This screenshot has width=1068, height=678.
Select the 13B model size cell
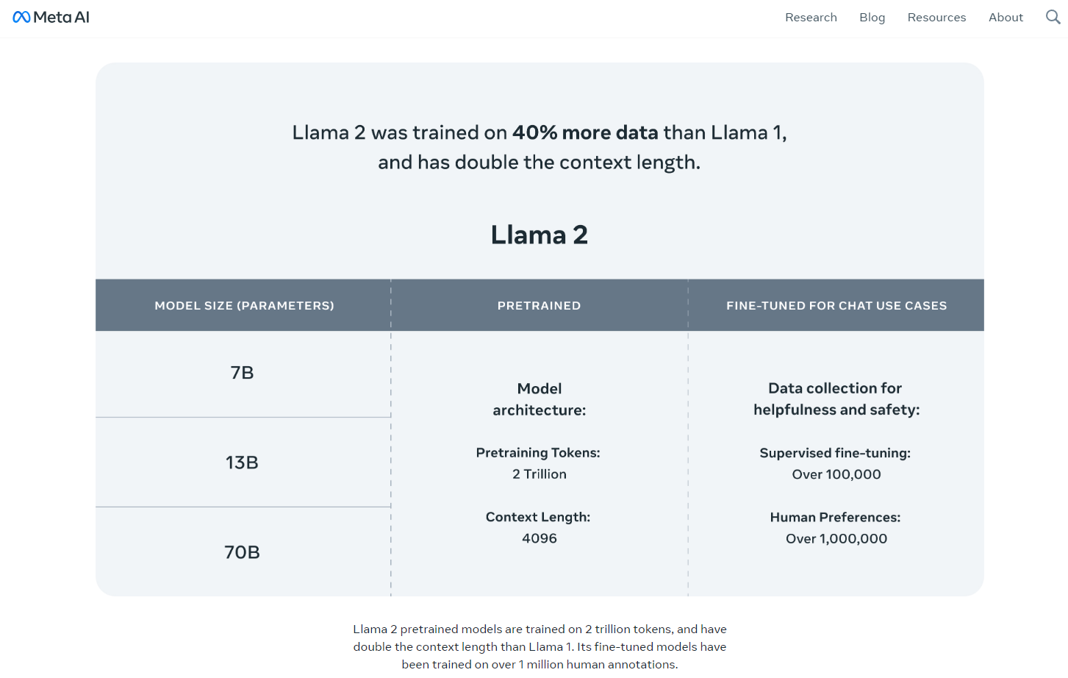tap(243, 463)
